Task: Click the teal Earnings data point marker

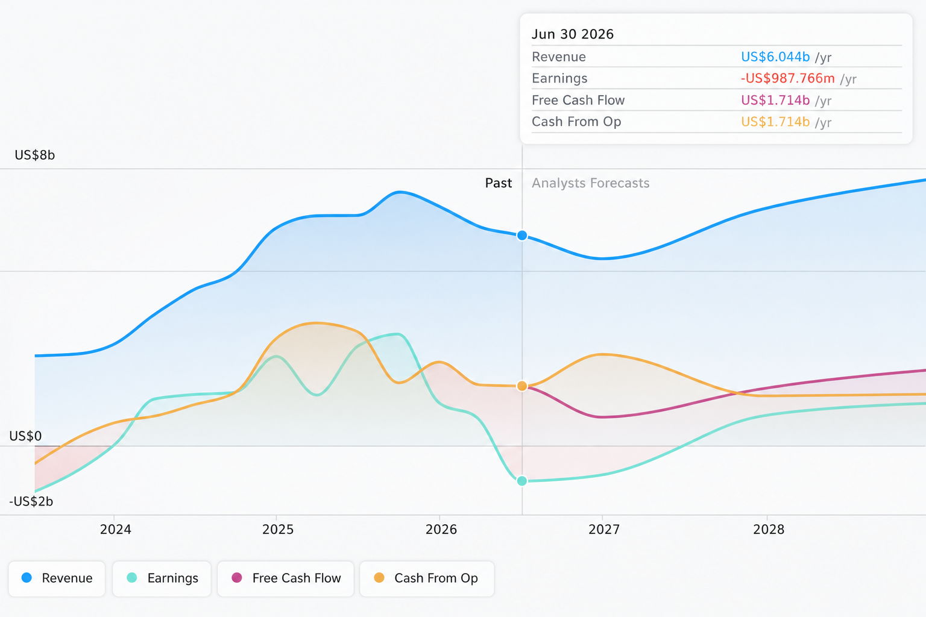Action: (522, 481)
